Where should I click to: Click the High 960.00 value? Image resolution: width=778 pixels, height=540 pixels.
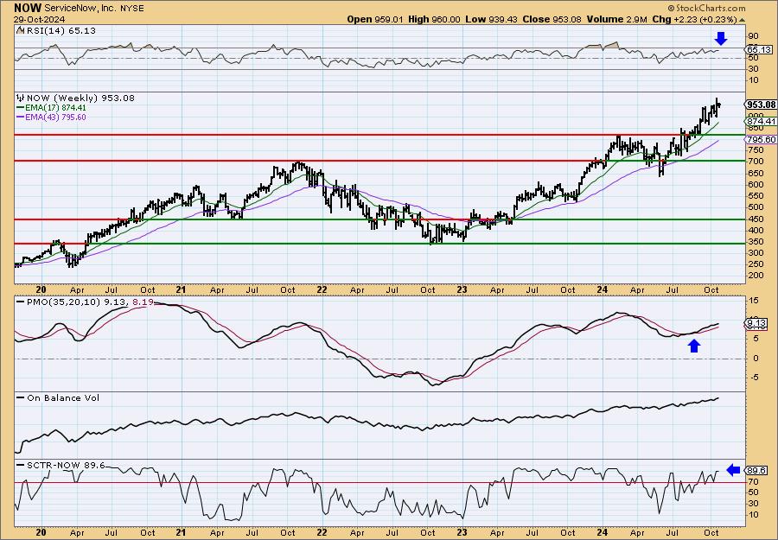(434, 19)
